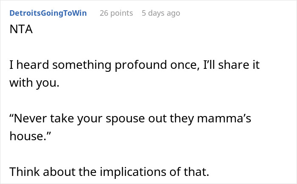Click the sentence "Think about the implications of that."
This screenshot has width=297, height=184.
(110, 171)
